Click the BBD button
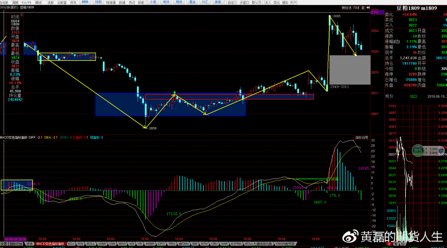447x248 pixels. tap(85, 2)
